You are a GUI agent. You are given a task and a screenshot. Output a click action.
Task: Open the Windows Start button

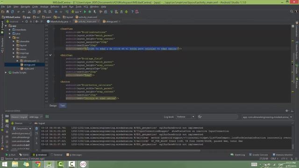(4, 164)
